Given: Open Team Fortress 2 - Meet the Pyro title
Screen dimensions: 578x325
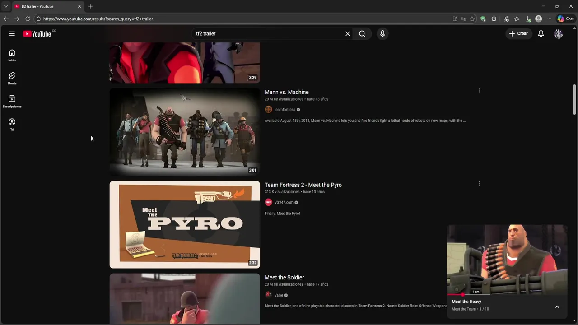Looking at the screenshot, I should pos(303,185).
